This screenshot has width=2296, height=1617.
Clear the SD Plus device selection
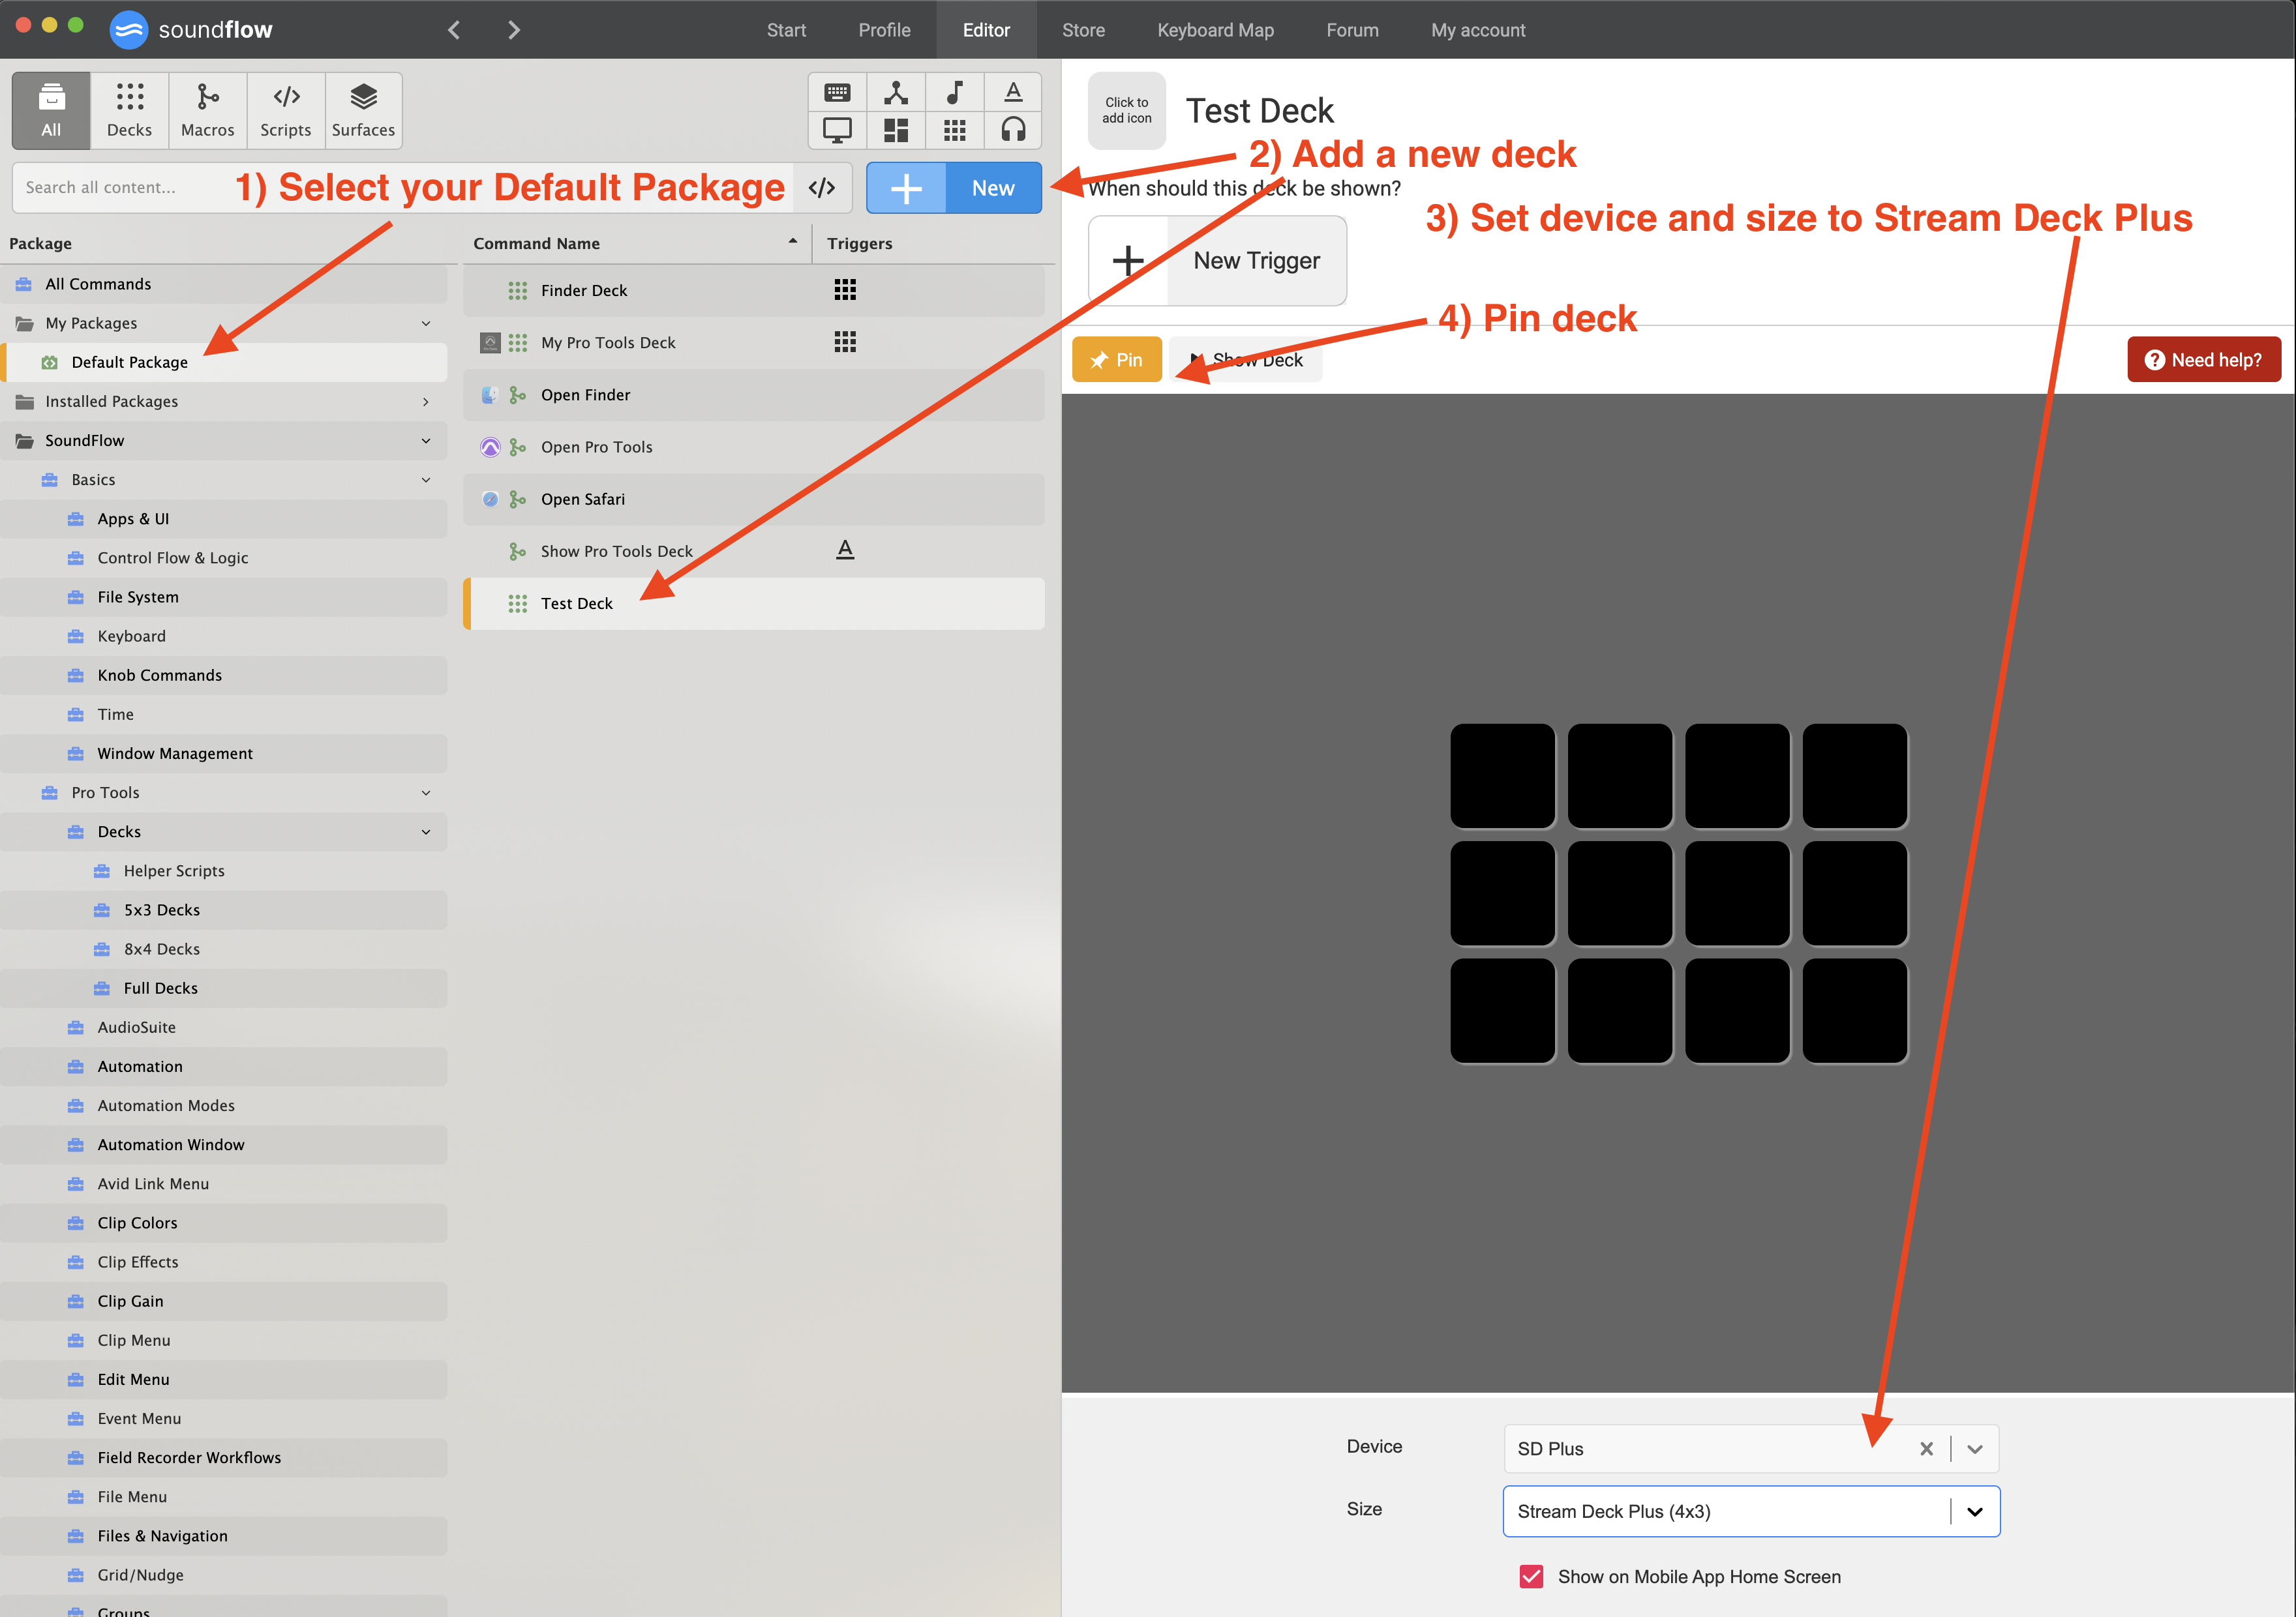[x=1926, y=1448]
